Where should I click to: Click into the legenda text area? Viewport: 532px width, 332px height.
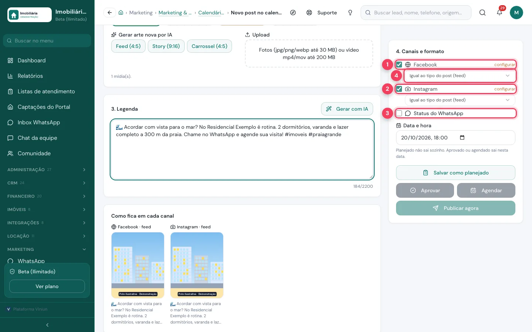tap(242, 149)
